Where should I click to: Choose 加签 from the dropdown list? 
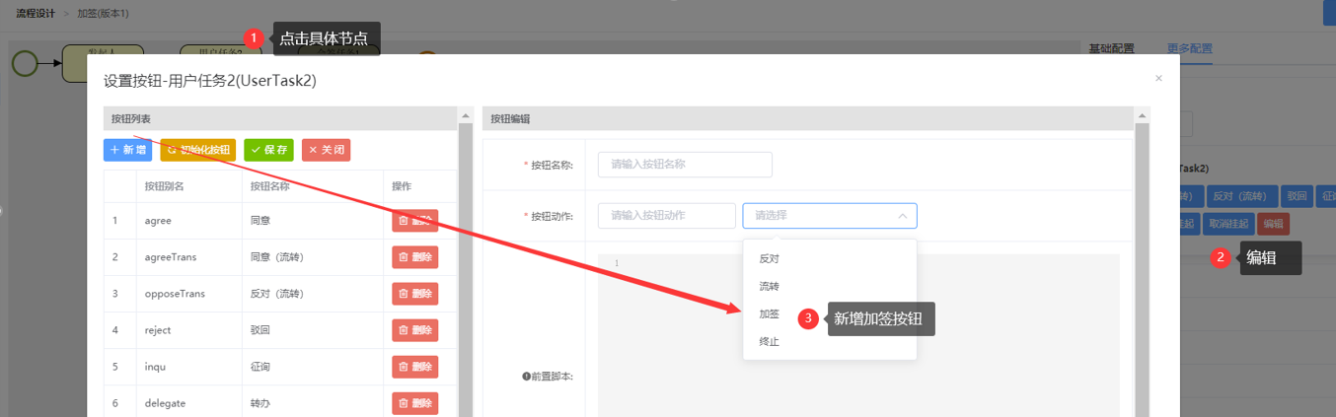830,313
